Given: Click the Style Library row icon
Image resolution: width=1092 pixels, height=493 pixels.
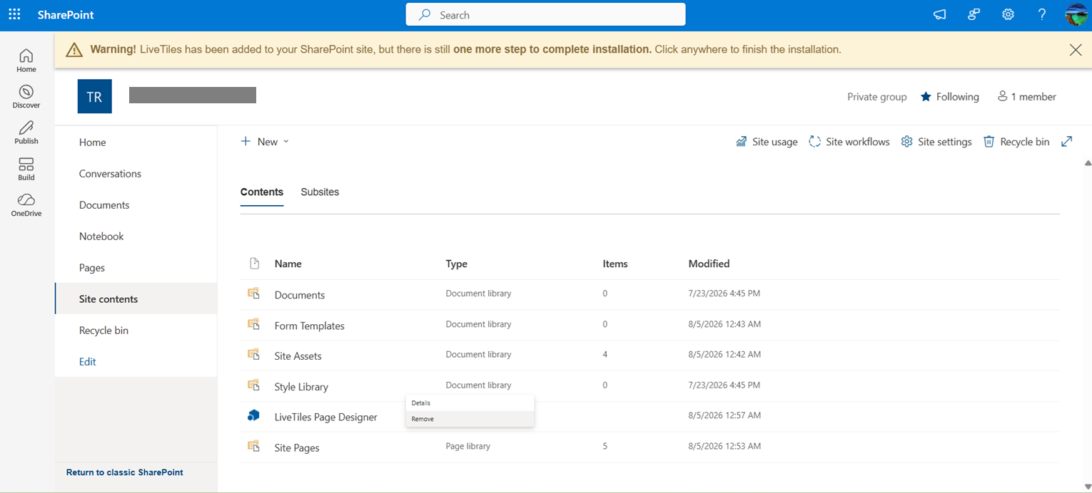Looking at the screenshot, I should (x=253, y=385).
